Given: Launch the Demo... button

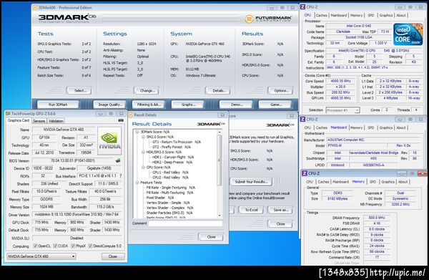Looking at the screenshot, I should (x=235, y=105).
